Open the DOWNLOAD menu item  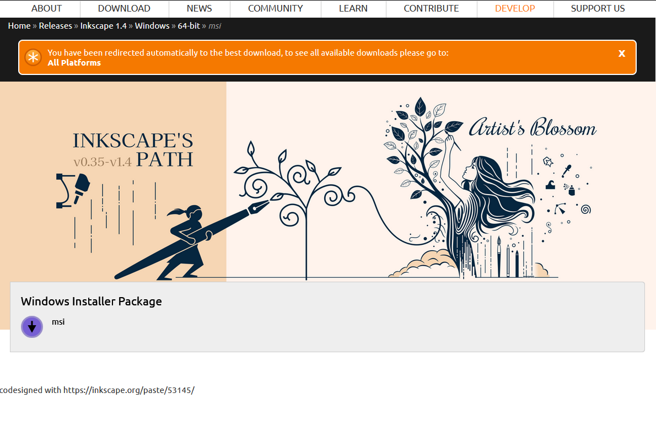124,8
